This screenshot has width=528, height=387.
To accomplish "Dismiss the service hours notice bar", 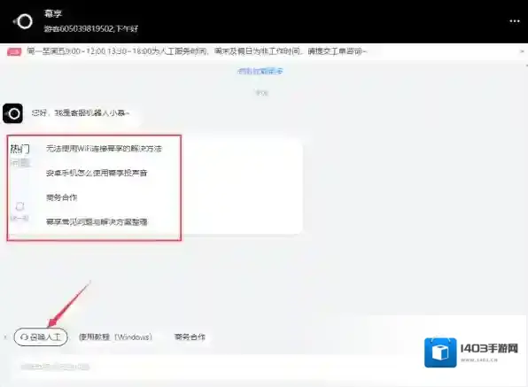I will click(522, 51).
